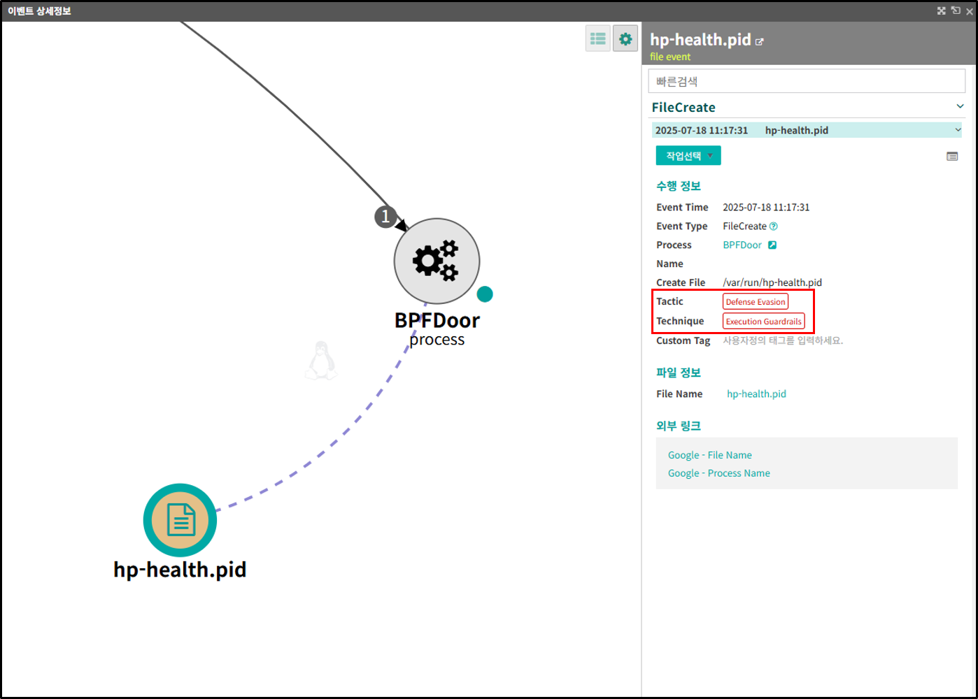This screenshot has height=699, width=978.
Task: Click the help icon beside FileCreate event type
Action: click(773, 226)
